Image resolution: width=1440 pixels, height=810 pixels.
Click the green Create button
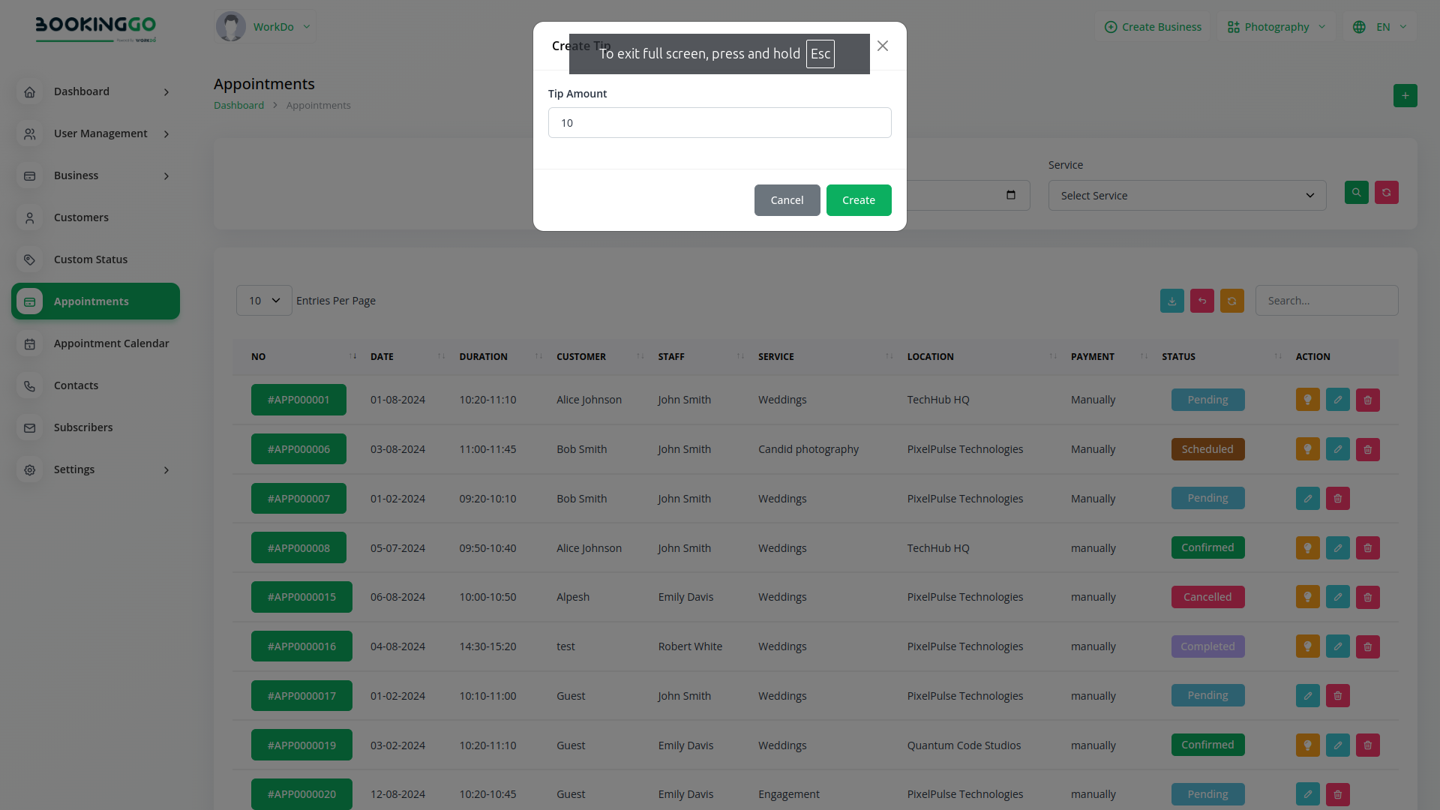(x=858, y=200)
